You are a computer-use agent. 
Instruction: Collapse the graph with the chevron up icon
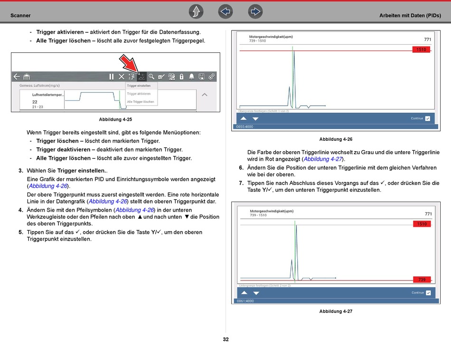(205, 95)
